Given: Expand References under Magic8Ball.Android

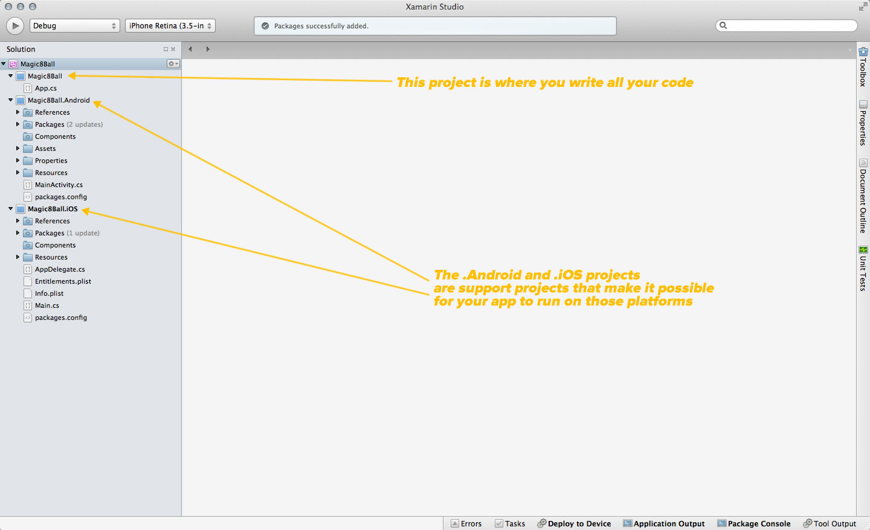Looking at the screenshot, I should (18, 112).
